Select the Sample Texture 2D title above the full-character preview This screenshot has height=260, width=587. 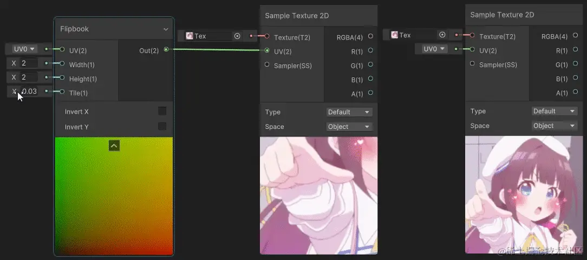[x=502, y=15]
